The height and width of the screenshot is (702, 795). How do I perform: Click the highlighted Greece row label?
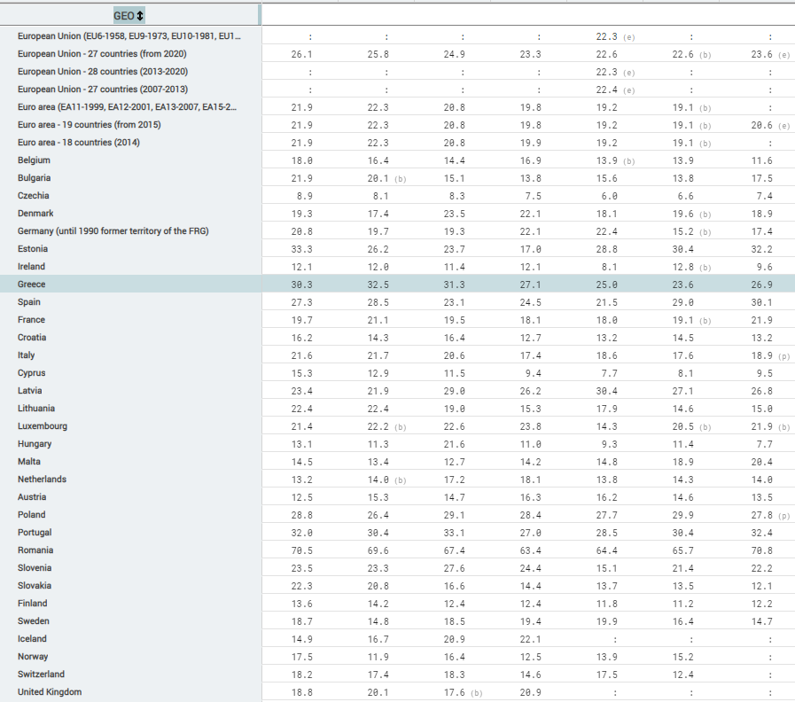click(x=31, y=285)
